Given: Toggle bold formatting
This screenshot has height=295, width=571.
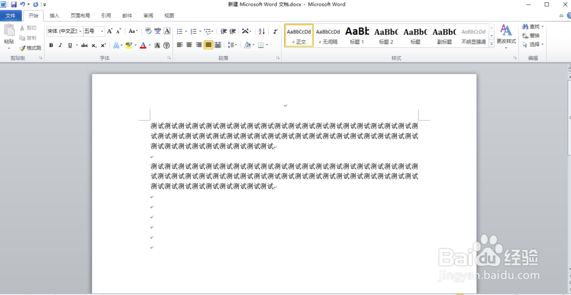Looking at the screenshot, I should 51,45.
